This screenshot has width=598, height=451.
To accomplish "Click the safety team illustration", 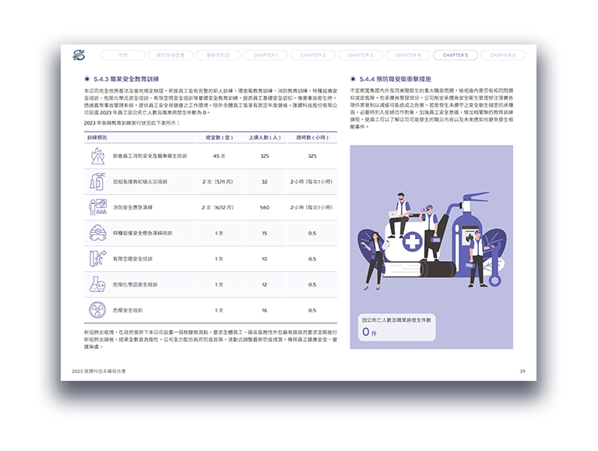I will (431, 241).
